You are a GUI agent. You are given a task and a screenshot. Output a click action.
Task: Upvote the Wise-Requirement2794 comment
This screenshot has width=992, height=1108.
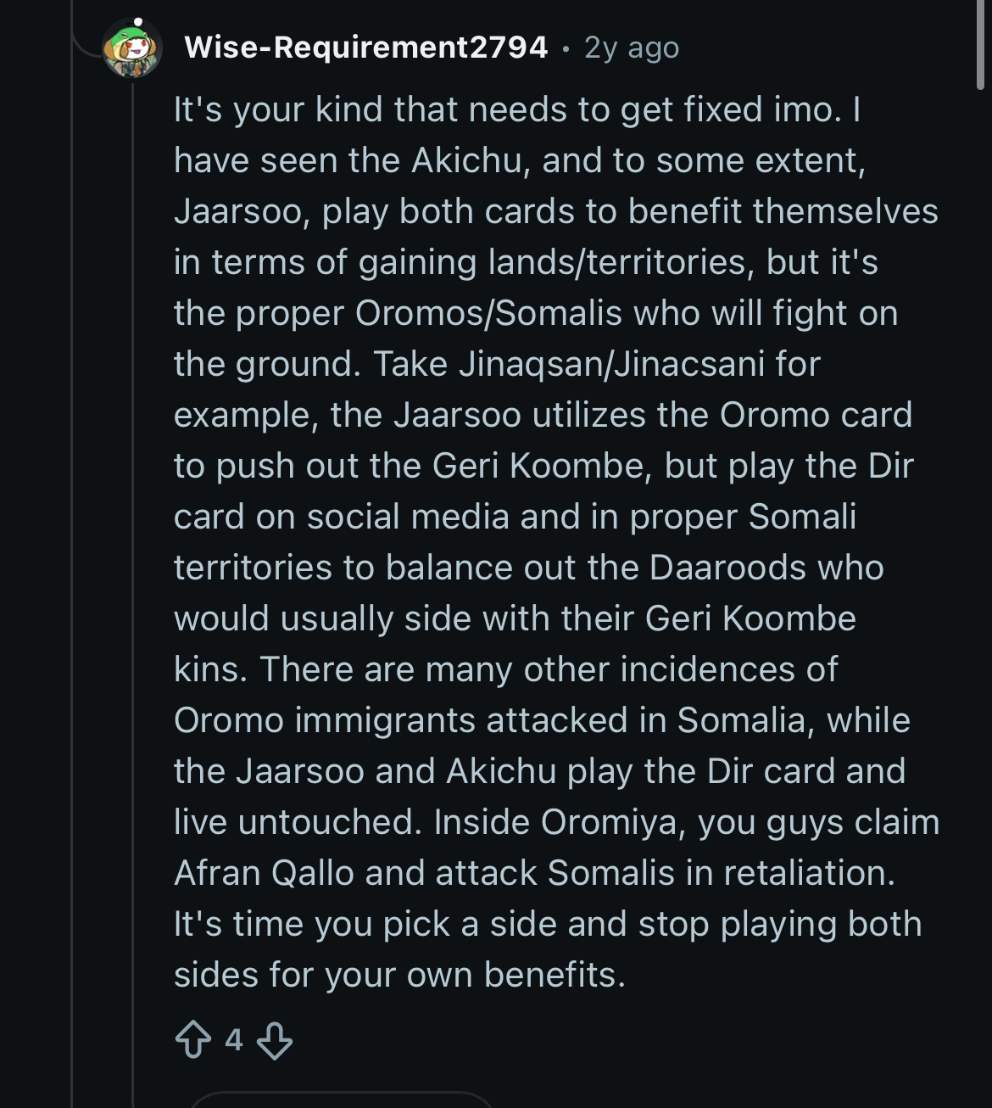[x=192, y=1039]
